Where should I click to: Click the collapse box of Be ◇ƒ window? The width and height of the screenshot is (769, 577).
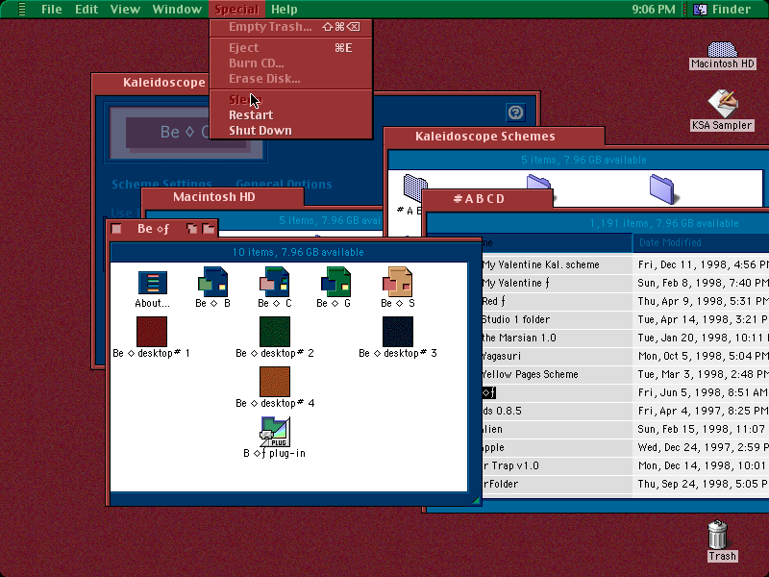(x=209, y=228)
